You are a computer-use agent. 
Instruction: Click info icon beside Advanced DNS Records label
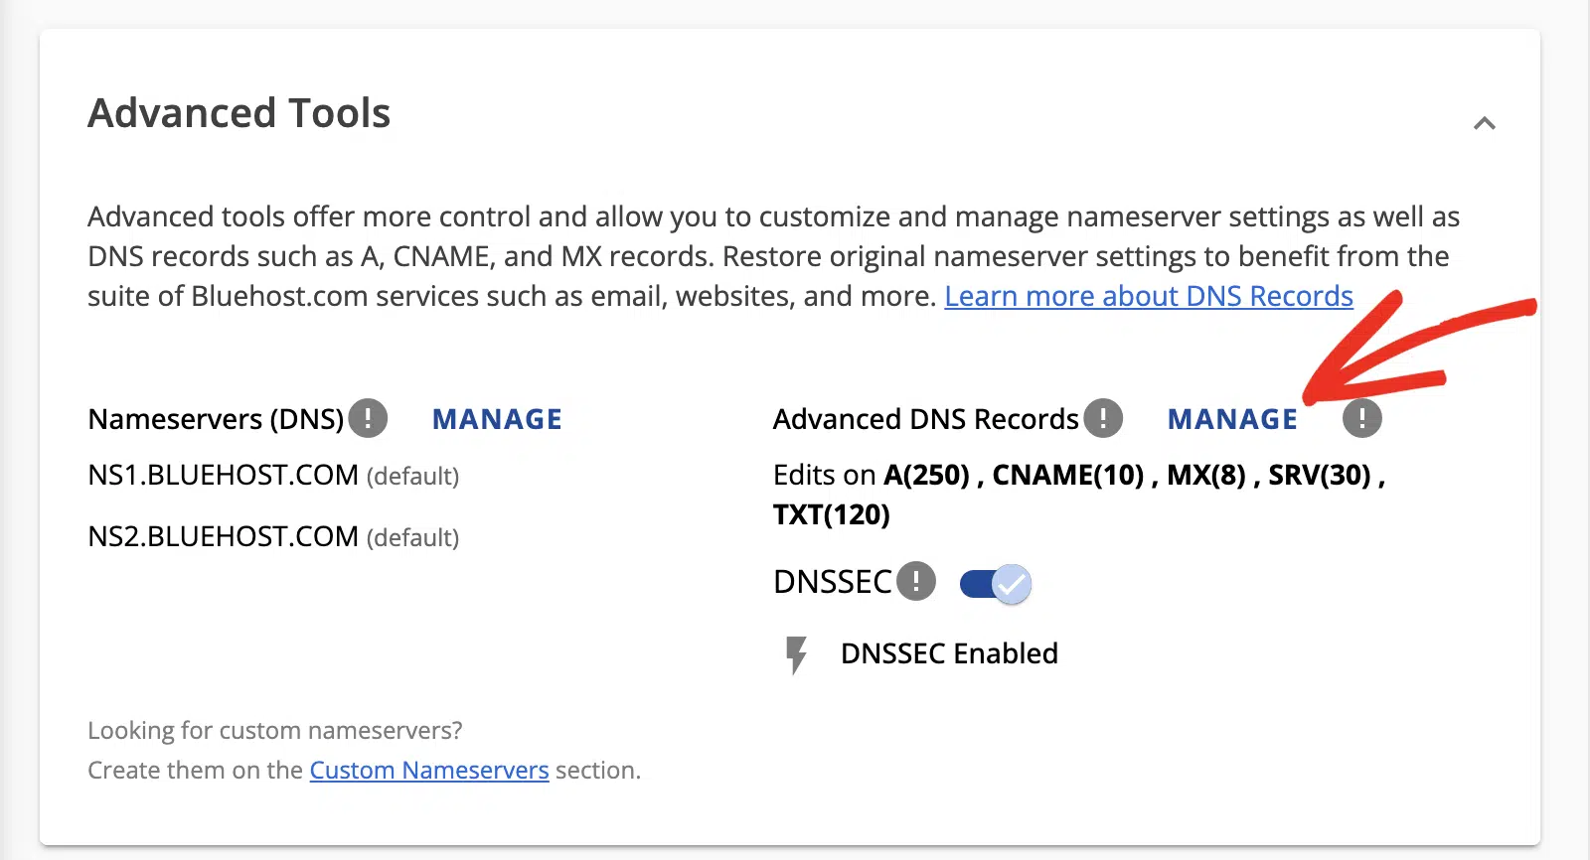tap(1103, 418)
